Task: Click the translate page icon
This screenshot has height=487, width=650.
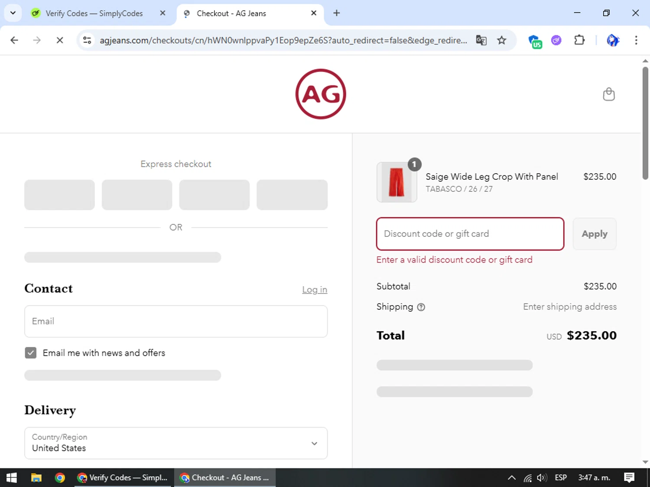Action: click(481, 40)
